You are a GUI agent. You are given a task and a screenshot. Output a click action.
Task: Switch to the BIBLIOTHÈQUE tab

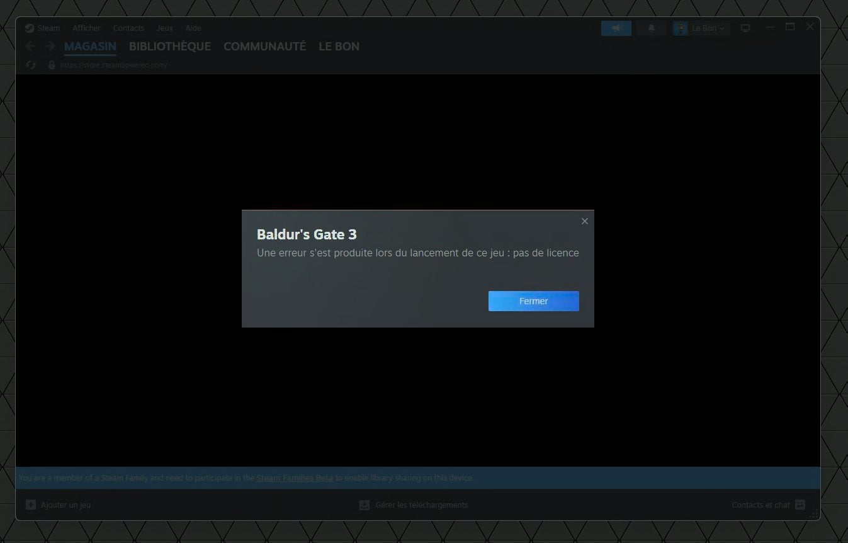click(x=170, y=47)
